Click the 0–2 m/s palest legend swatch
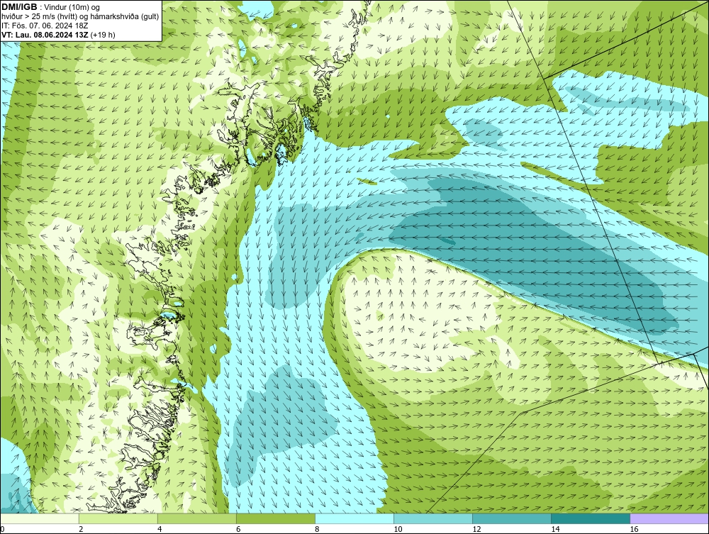 click(39, 518)
